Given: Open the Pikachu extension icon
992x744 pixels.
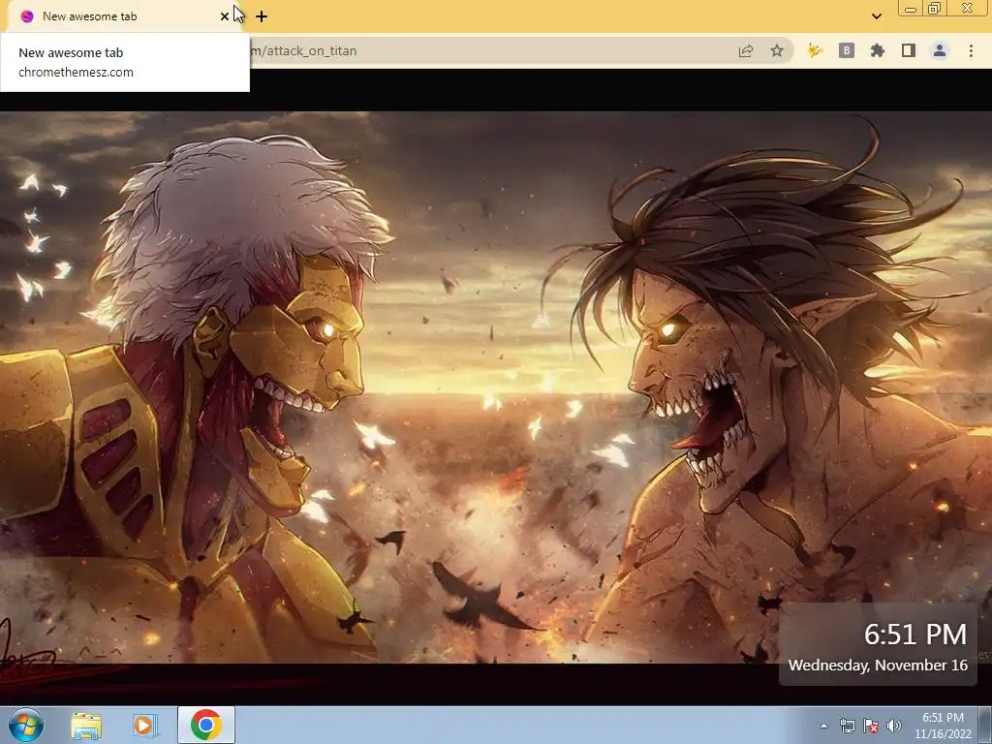Looking at the screenshot, I should 815,50.
